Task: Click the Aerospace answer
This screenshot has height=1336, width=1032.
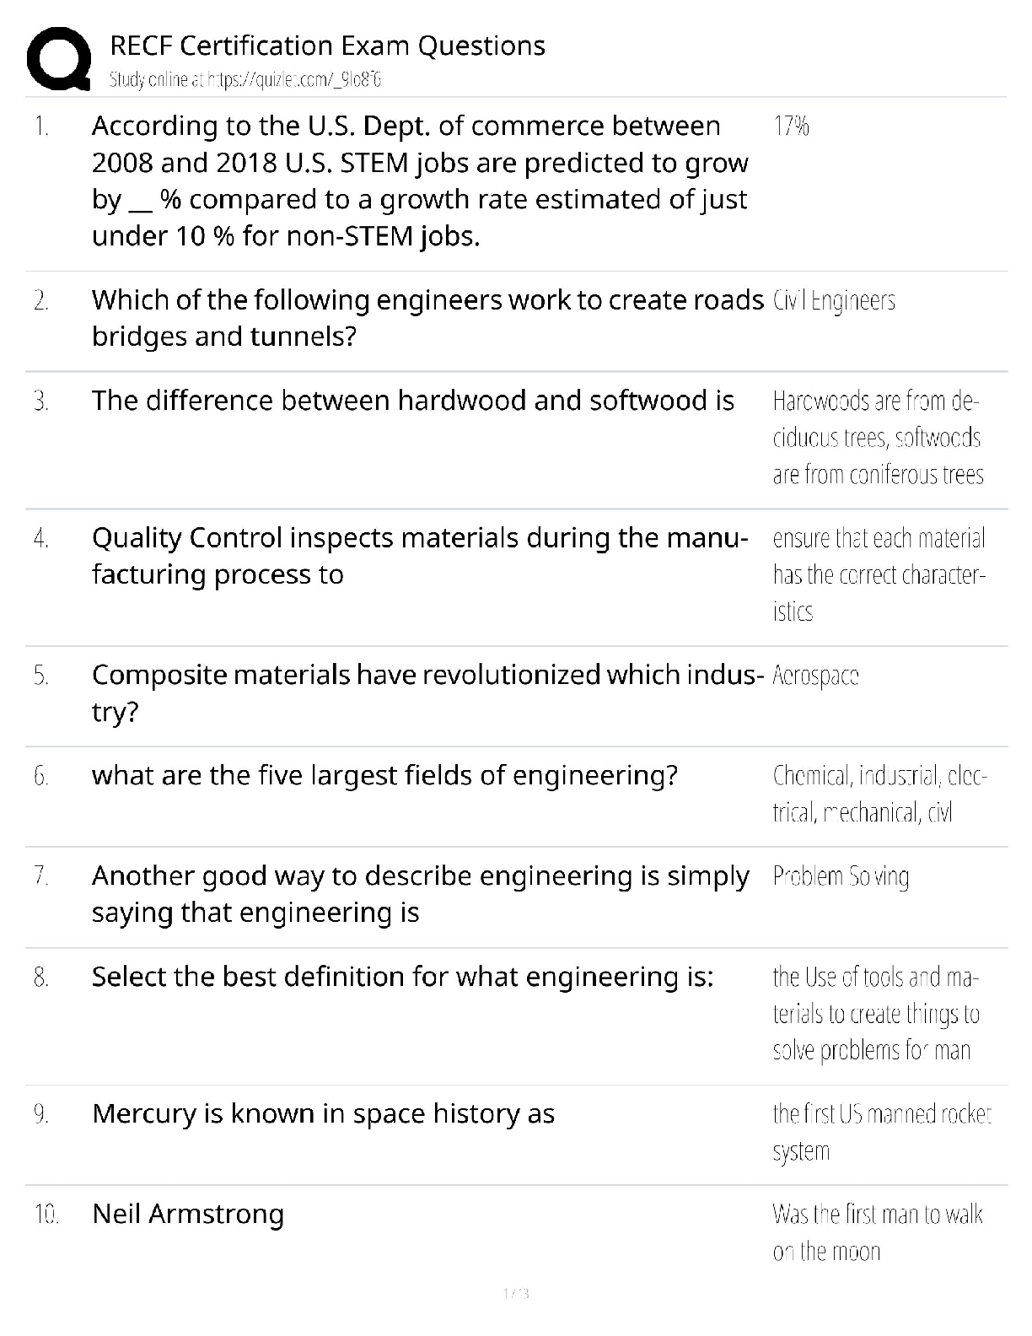Action: 815,676
